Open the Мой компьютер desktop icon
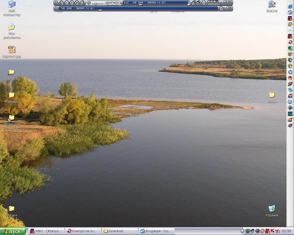The image size is (294, 235). coord(11,5)
